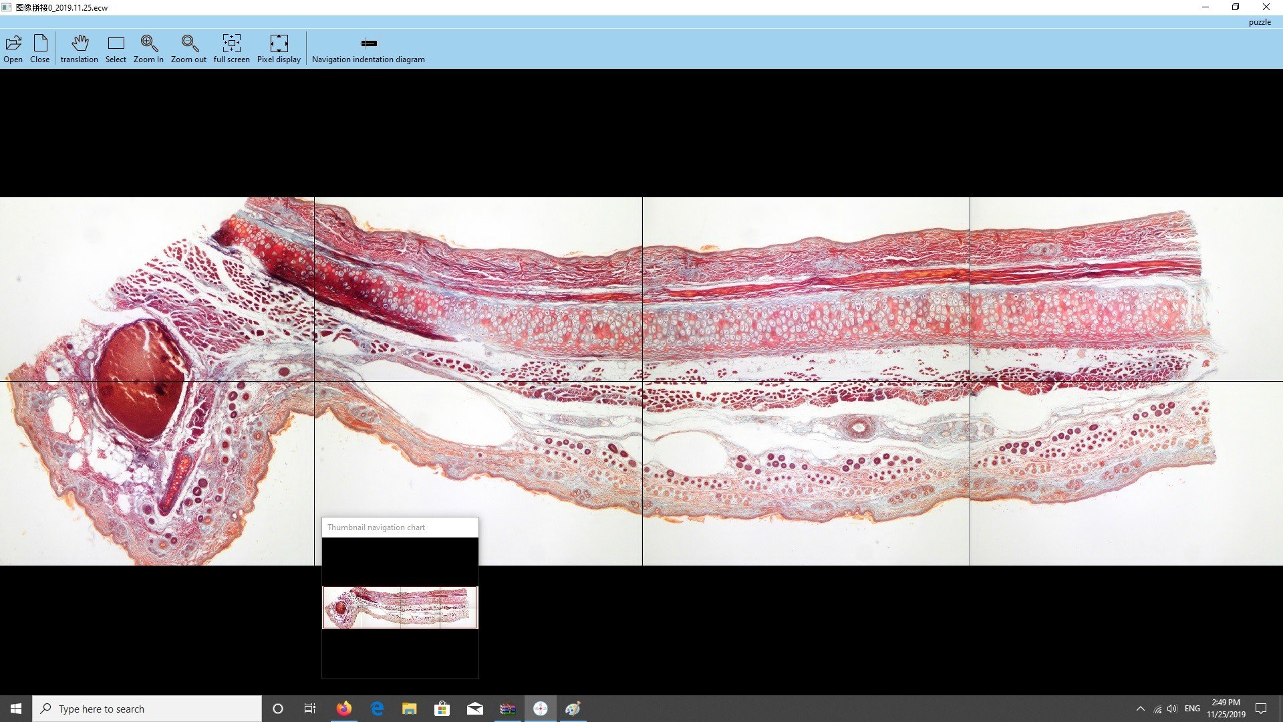Screen dimensions: 1283x722
Task: Minimize the image viewer window
Action: coord(1205,7)
